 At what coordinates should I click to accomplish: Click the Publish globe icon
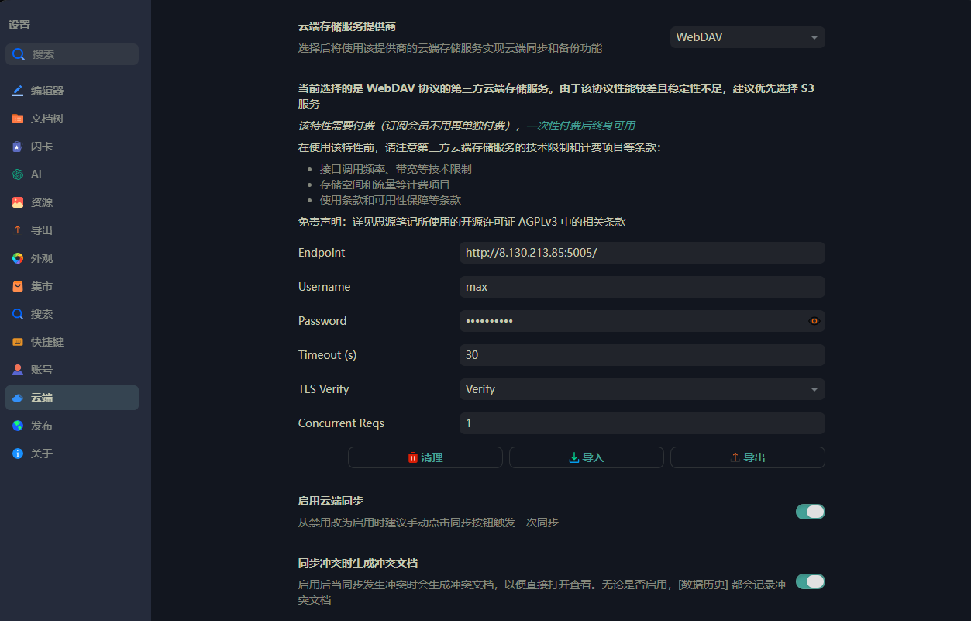[18, 426]
